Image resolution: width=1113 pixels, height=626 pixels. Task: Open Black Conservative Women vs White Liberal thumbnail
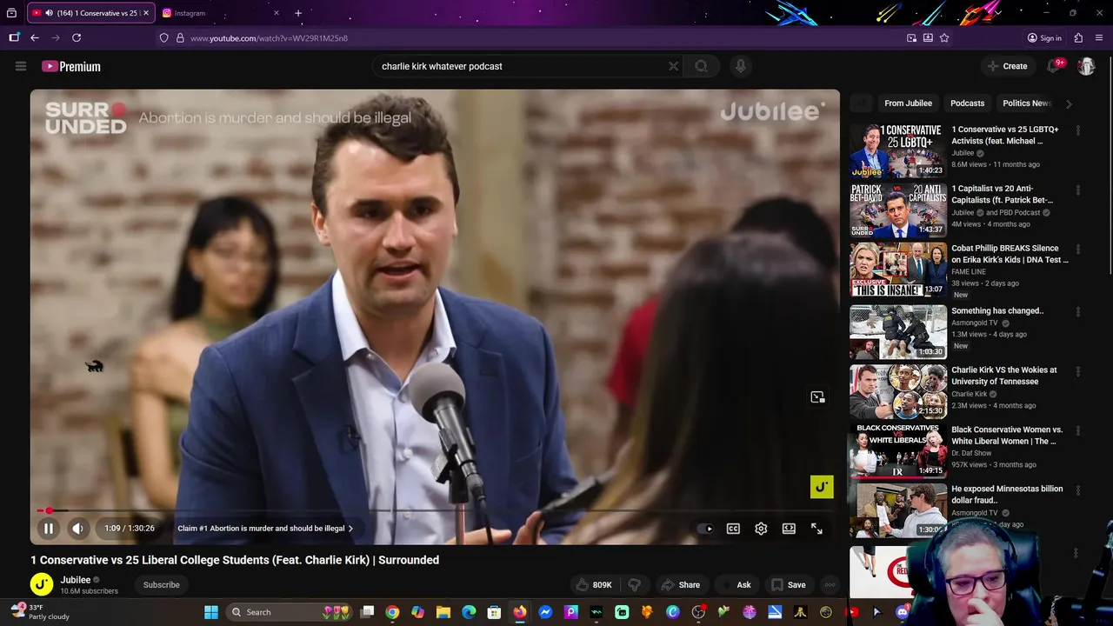(x=898, y=450)
